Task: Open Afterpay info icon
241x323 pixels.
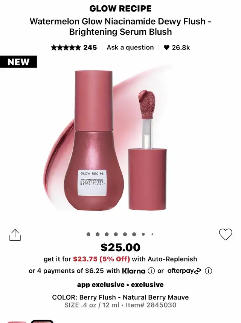Action: pos(208,270)
